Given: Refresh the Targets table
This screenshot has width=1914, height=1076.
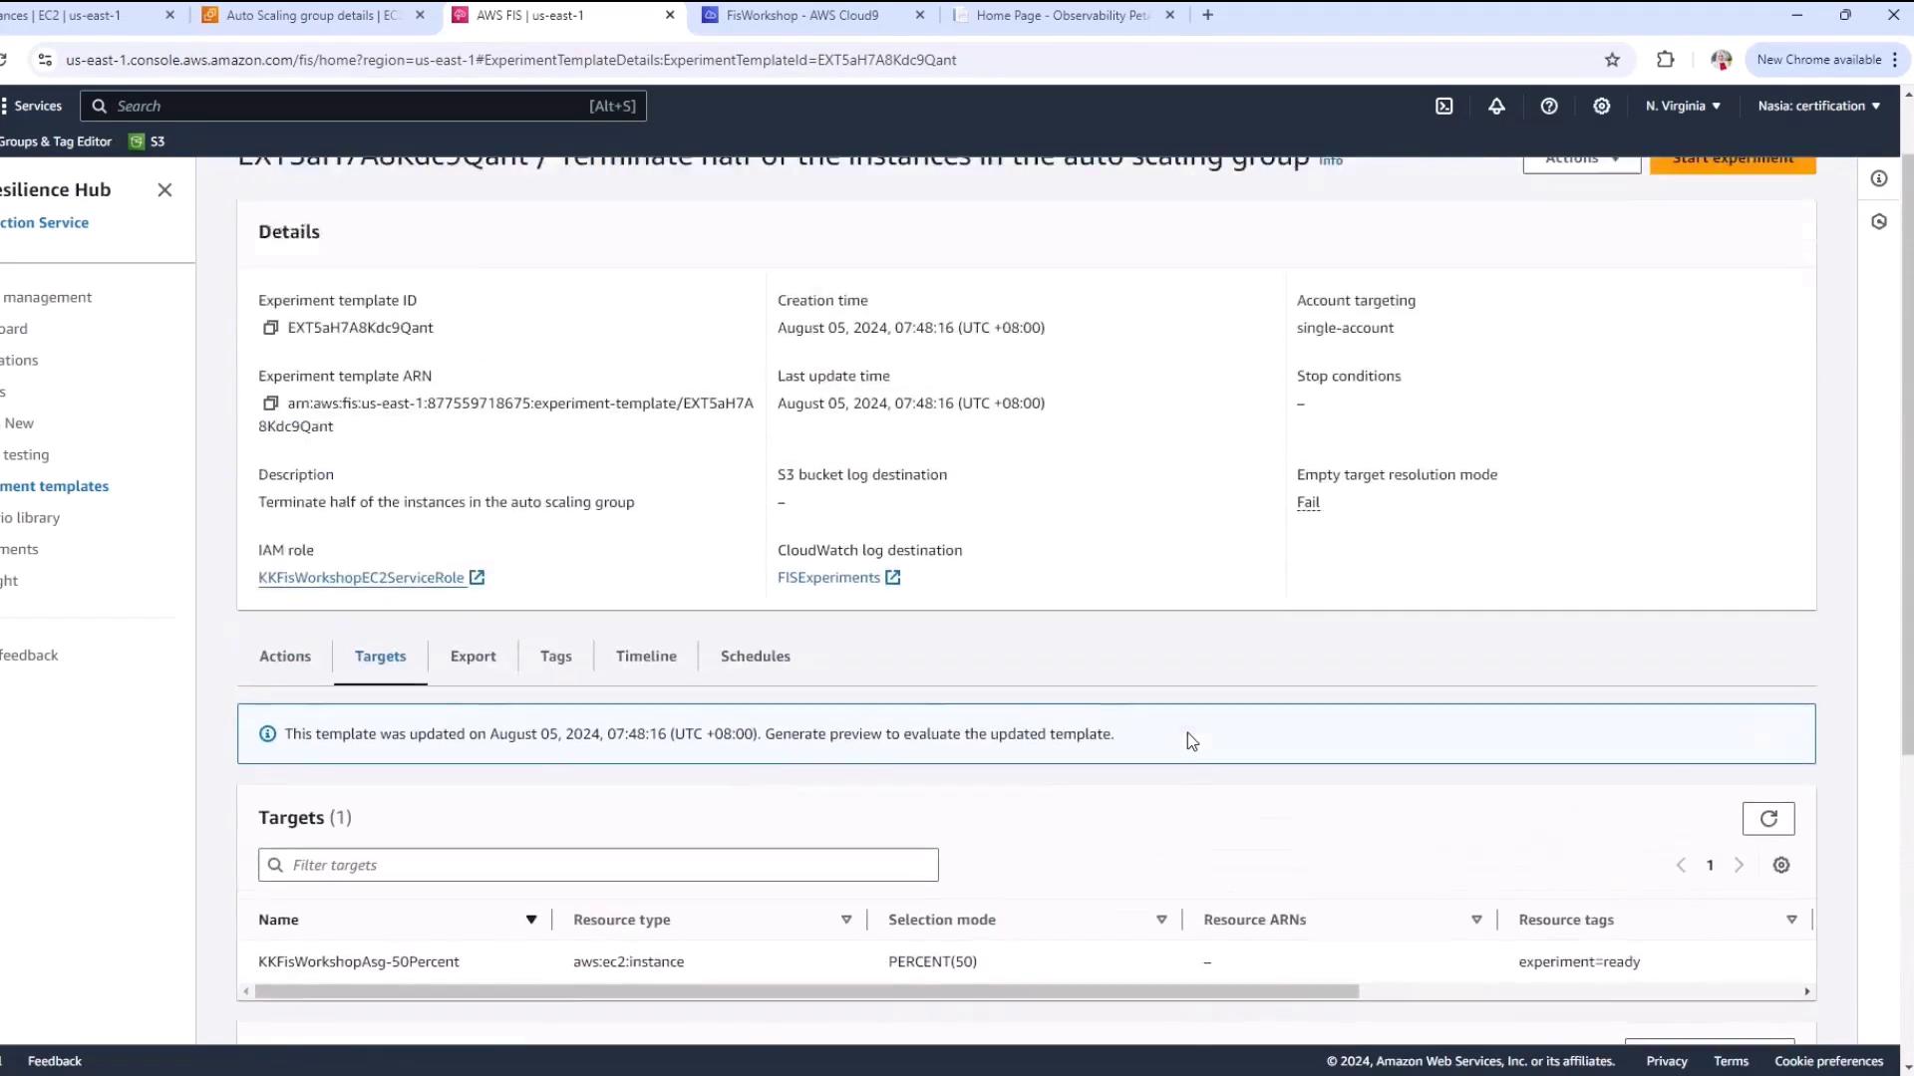Looking at the screenshot, I should [1767, 819].
